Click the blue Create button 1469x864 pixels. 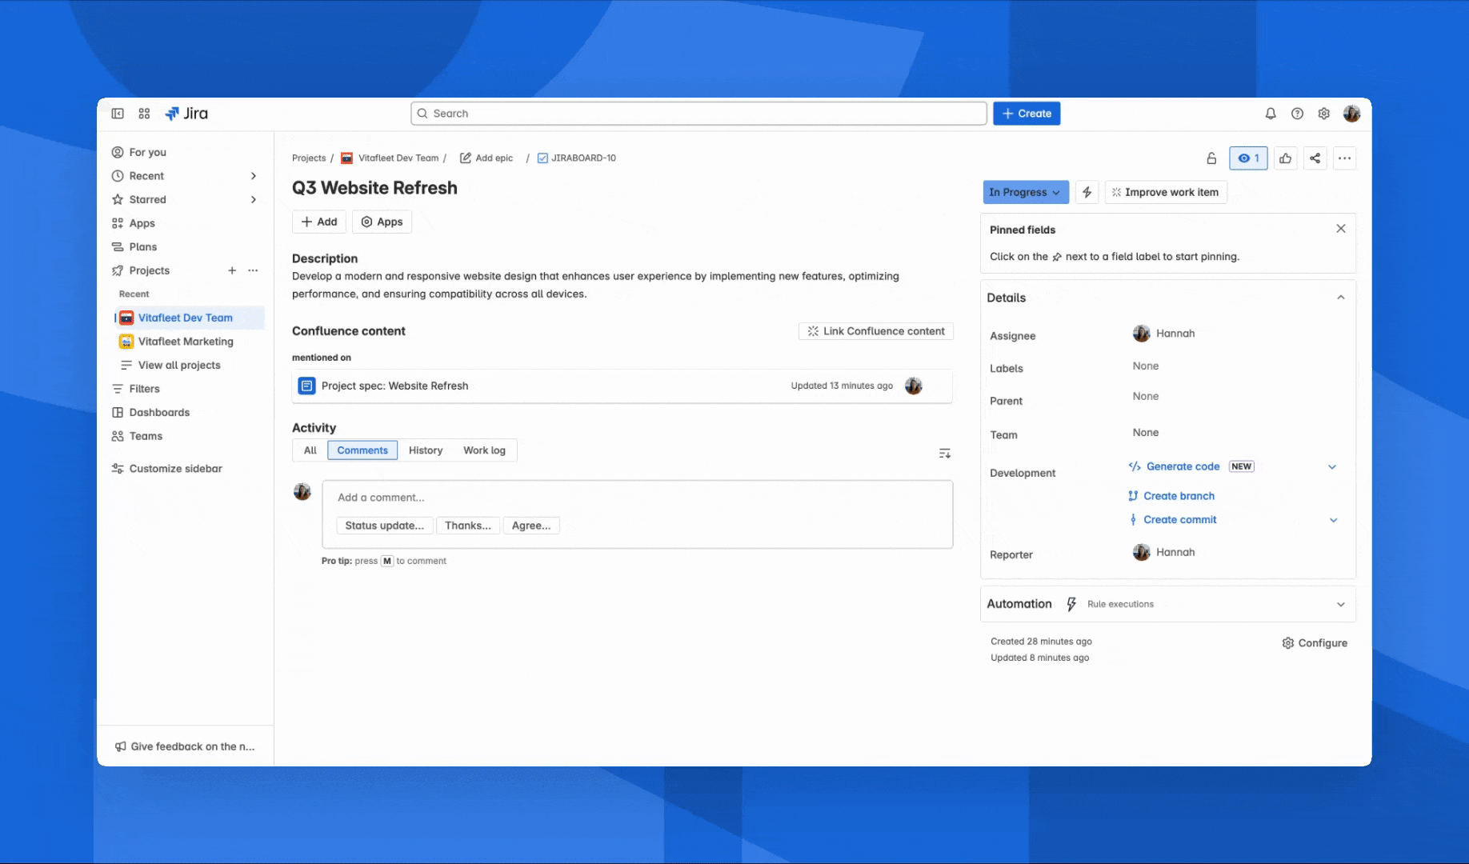[x=1027, y=114]
